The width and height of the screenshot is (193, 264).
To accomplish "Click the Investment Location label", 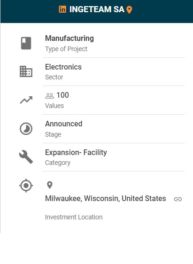I will click(x=74, y=217).
